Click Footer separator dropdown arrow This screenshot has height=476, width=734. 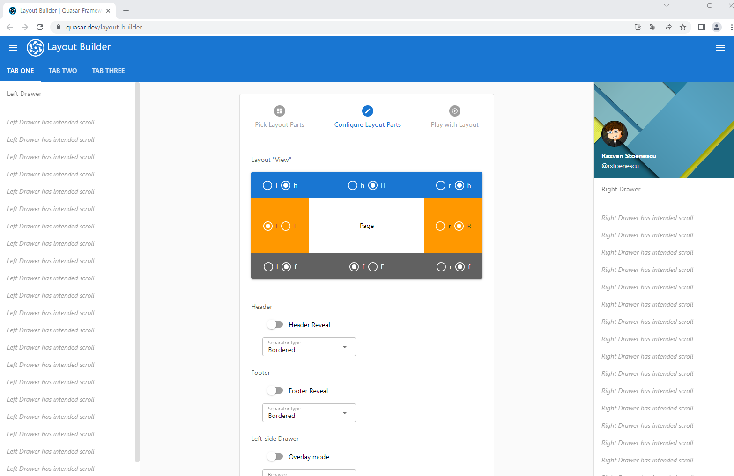click(345, 413)
